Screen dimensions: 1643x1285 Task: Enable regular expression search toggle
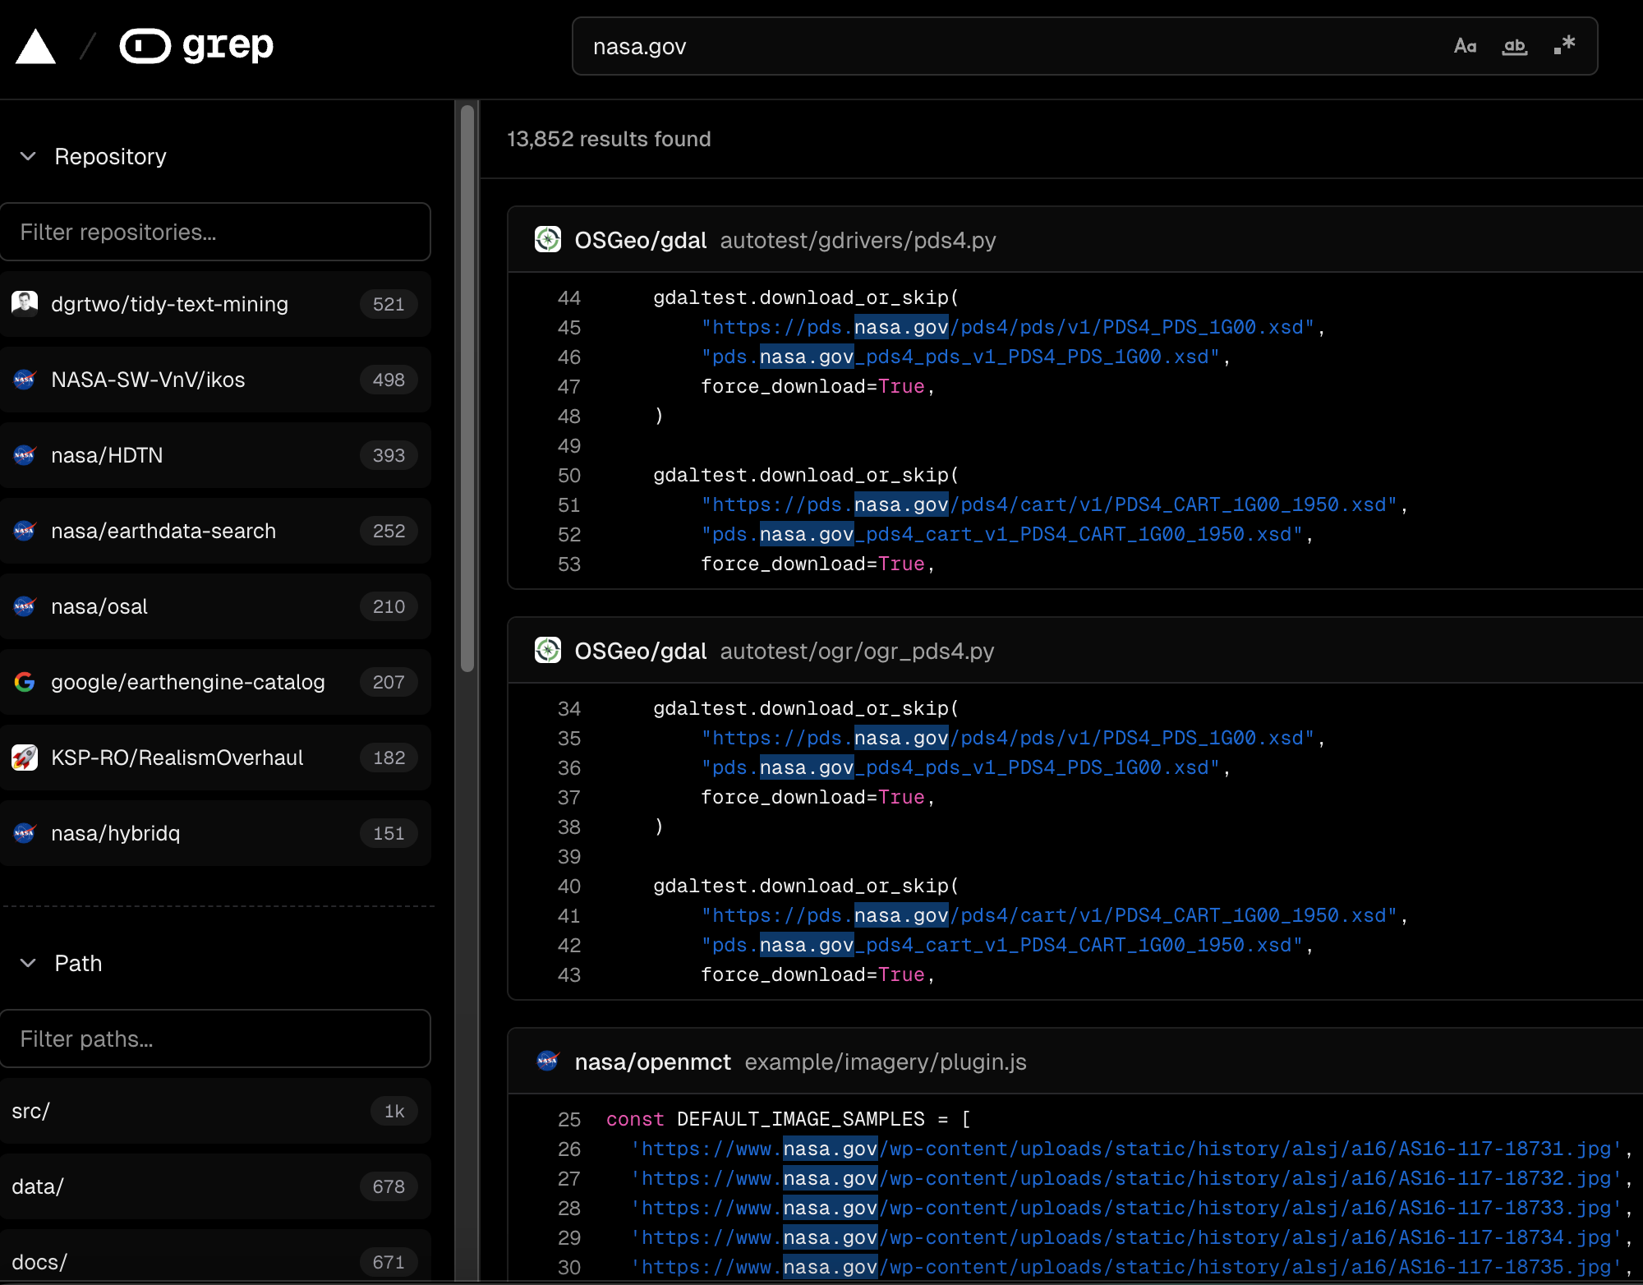point(1564,45)
